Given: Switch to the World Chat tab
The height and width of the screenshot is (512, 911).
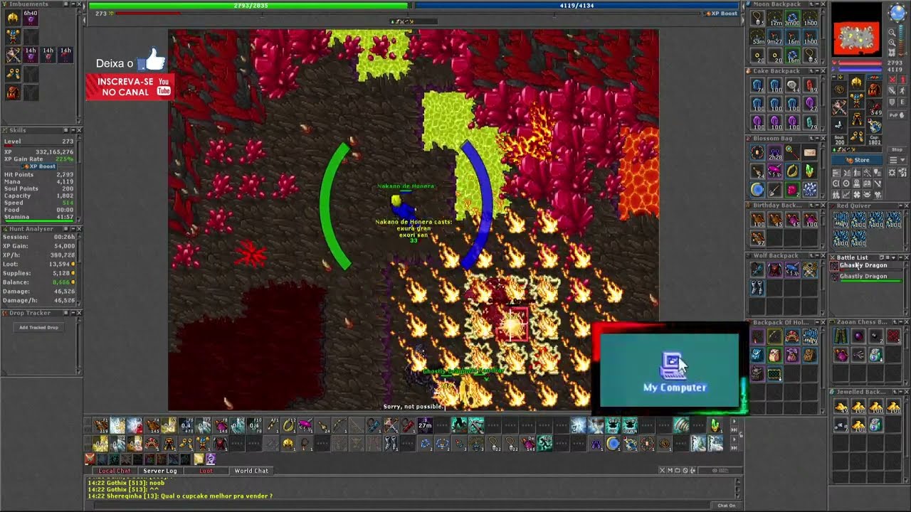Looking at the screenshot, I should (251, 471).
